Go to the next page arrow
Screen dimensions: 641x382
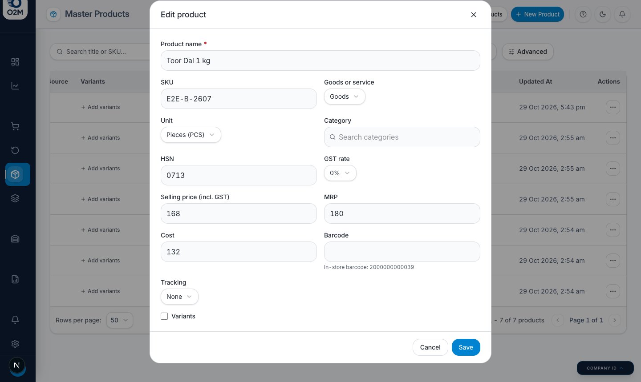615,320
